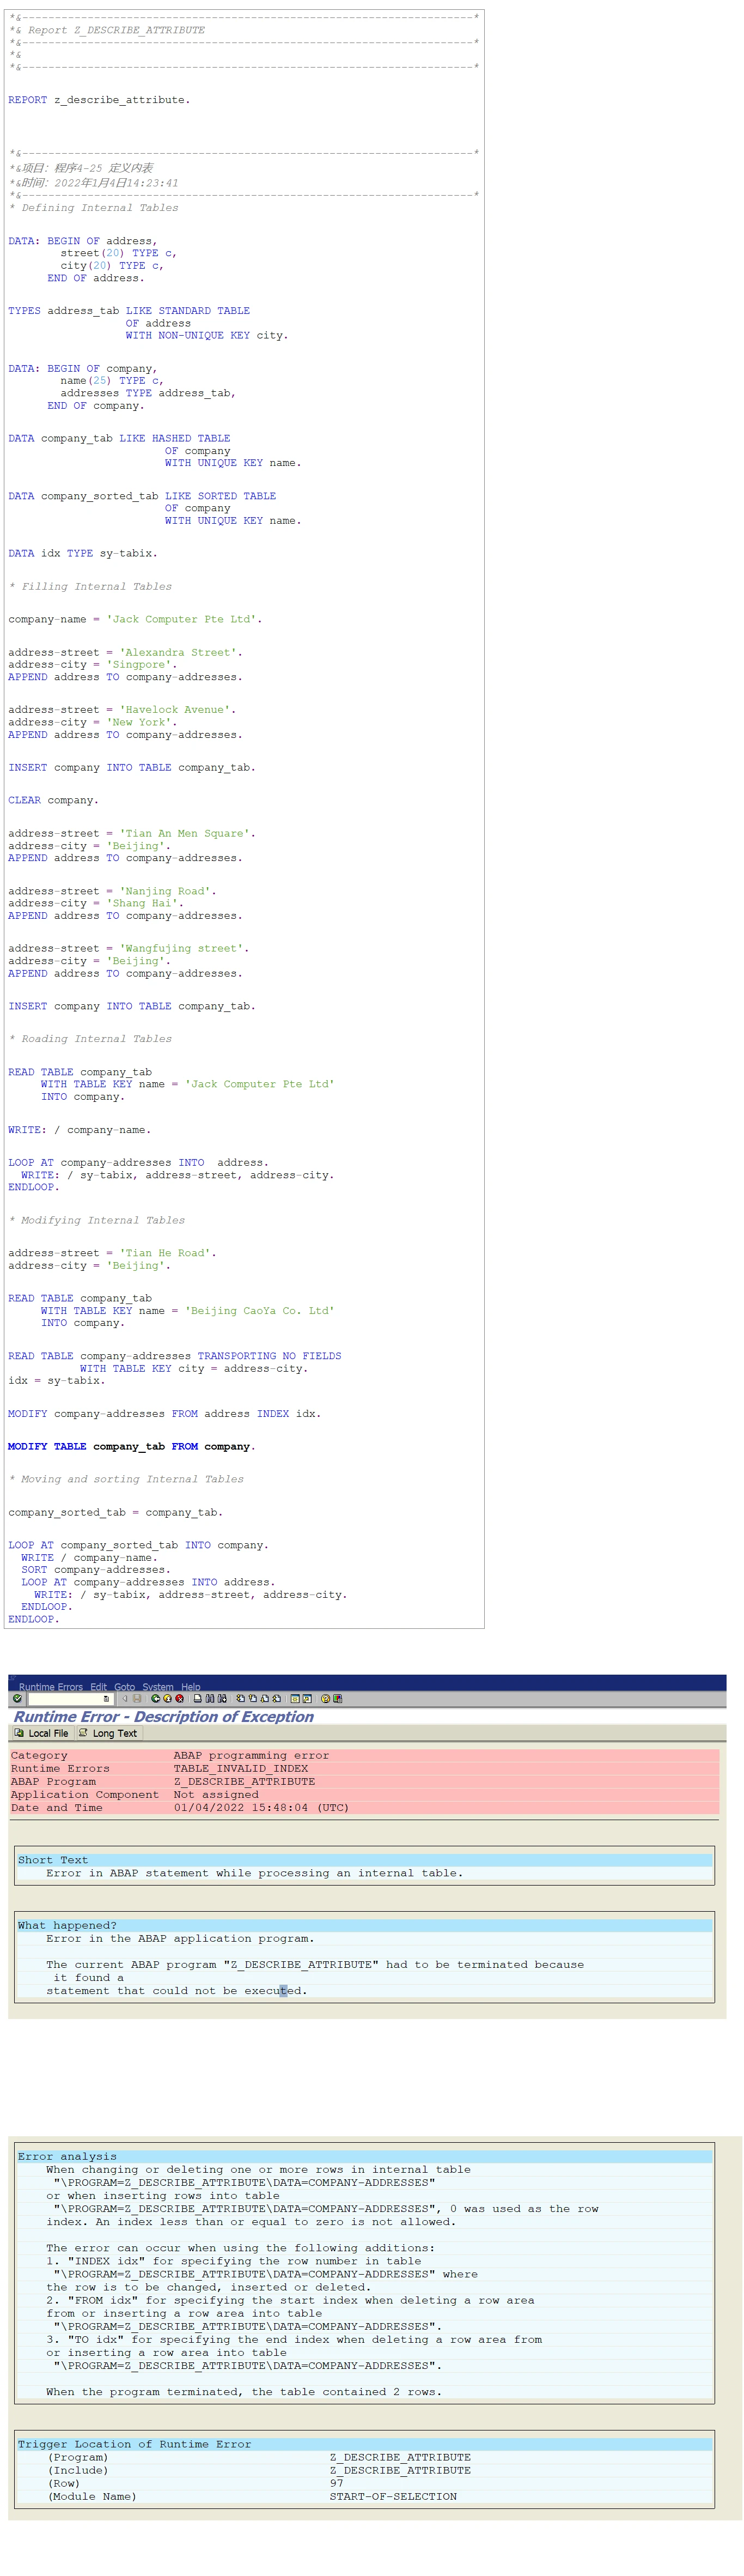Click the red Cancel icon

[179, 1699]
